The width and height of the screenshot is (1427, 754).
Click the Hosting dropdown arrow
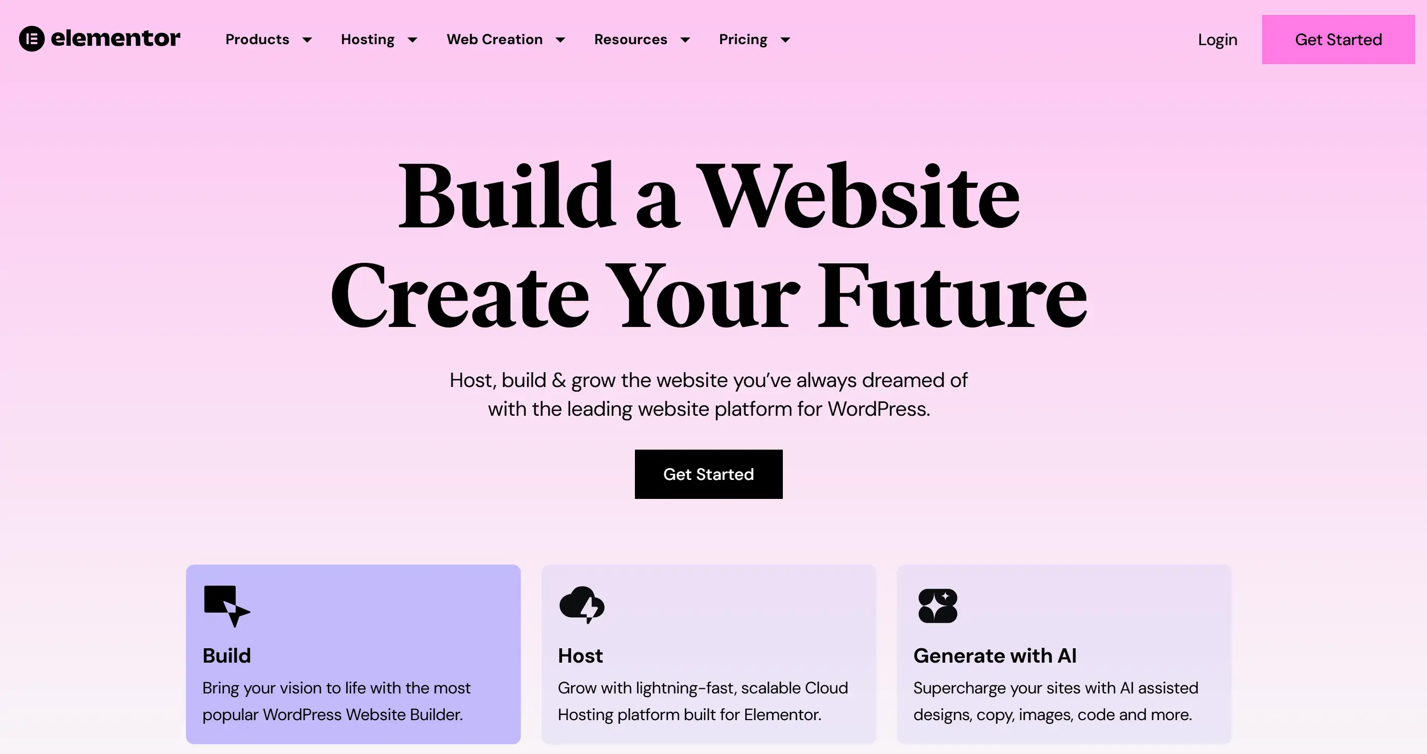click(x=414, y=40)
